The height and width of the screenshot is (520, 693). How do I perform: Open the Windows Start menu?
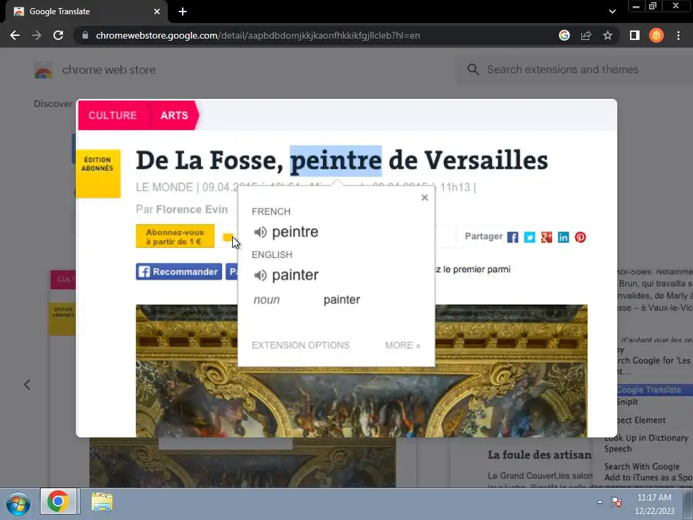click(x=18, y=504)
